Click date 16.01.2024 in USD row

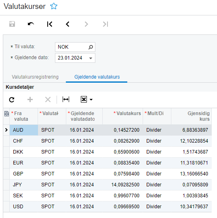click(x=82, y=207)
